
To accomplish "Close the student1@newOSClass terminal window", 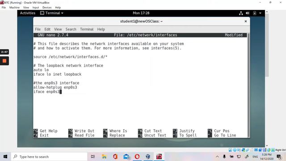I will coord(246,21).
